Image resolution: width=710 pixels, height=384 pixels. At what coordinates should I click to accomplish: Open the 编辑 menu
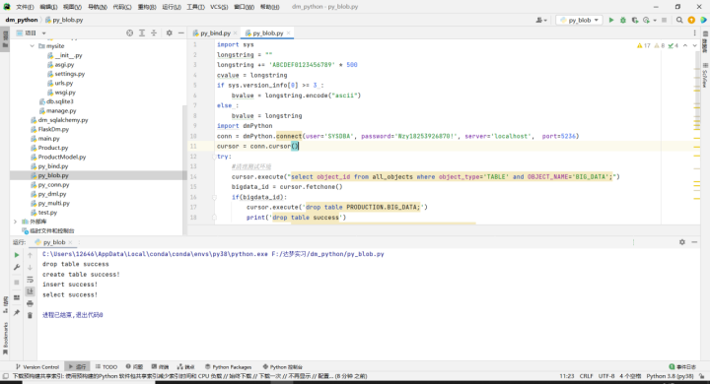(48, 7)
